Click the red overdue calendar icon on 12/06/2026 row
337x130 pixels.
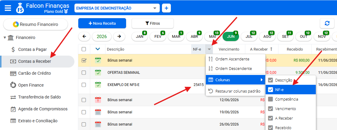coord(98,100)
